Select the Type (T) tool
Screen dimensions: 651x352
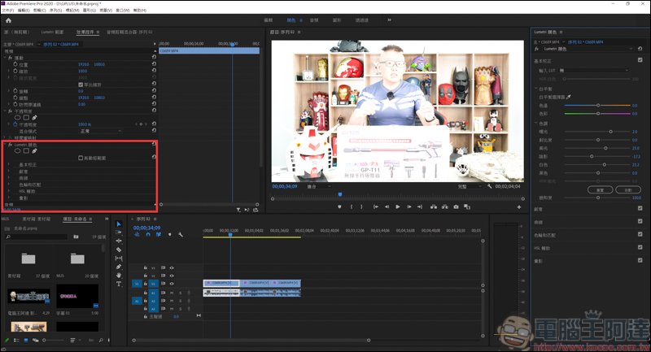click(119, 285)
